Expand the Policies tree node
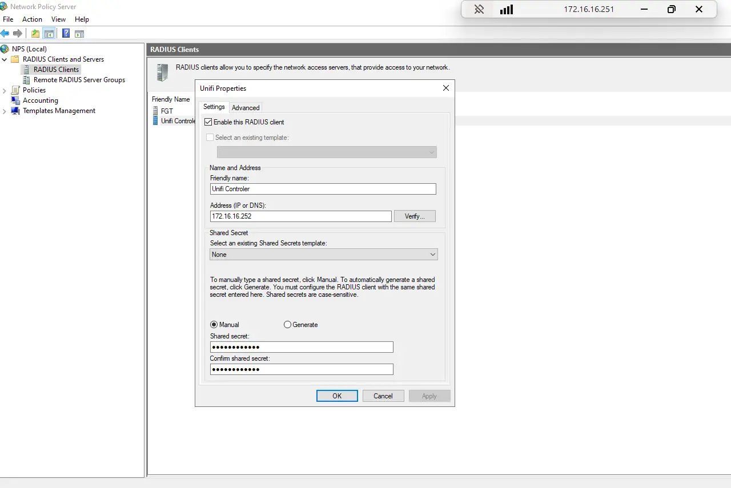The image size is (731, 488). pos(5,90)
